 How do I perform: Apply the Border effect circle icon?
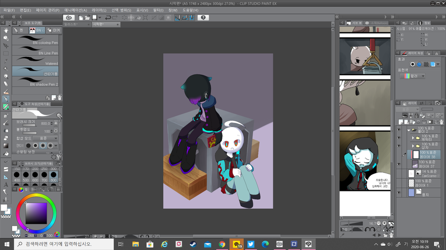[x=412, y=64]
